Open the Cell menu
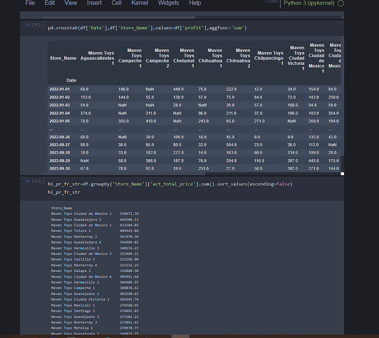The image size is (379, 338). [x=116, y=3]
